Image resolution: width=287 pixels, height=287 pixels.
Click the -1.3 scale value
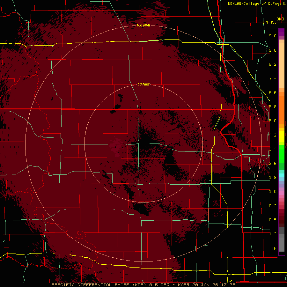(x=271, y=234)
